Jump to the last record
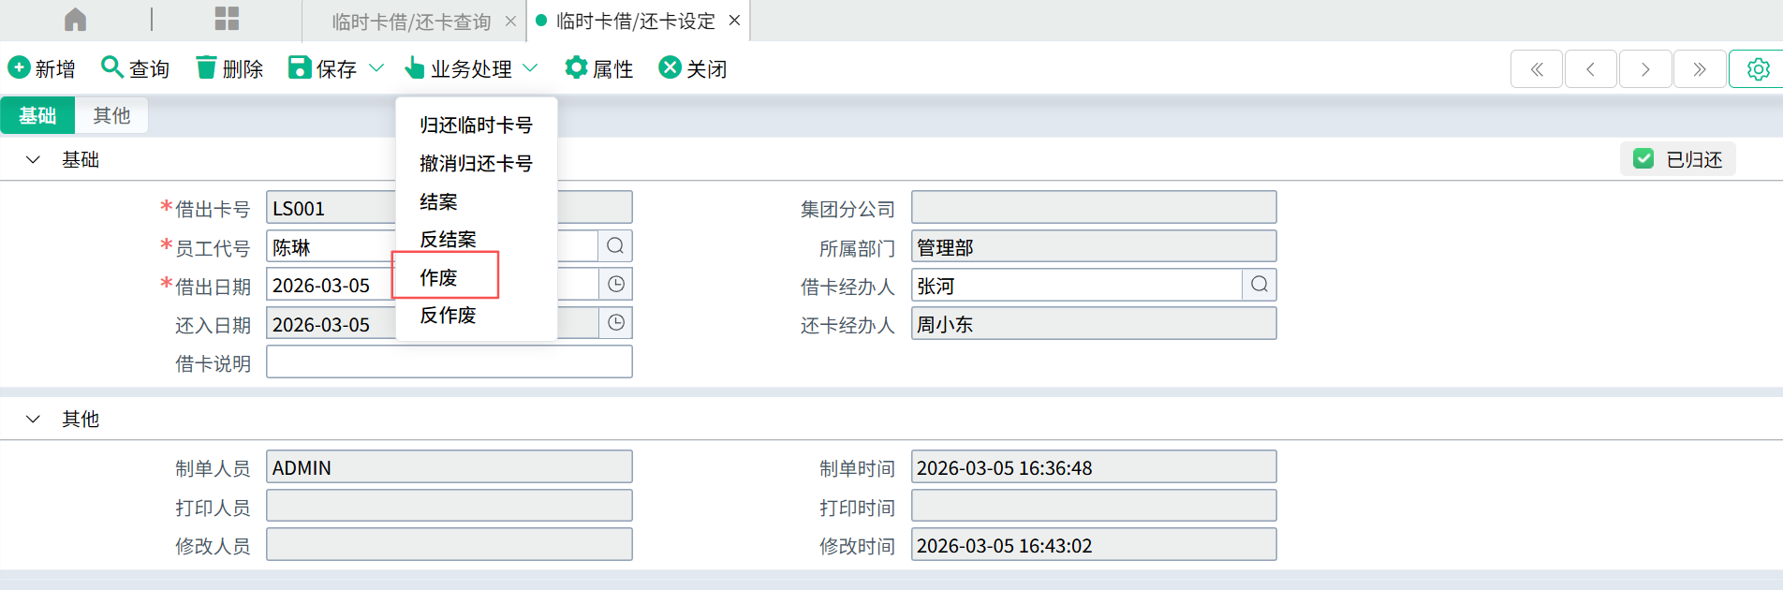This screenshot has width=1783, height=590. click(1699, 69)
